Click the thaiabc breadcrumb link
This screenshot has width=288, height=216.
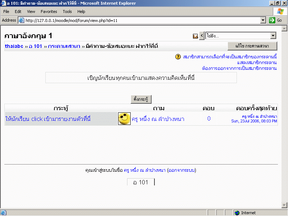point(14,46)
